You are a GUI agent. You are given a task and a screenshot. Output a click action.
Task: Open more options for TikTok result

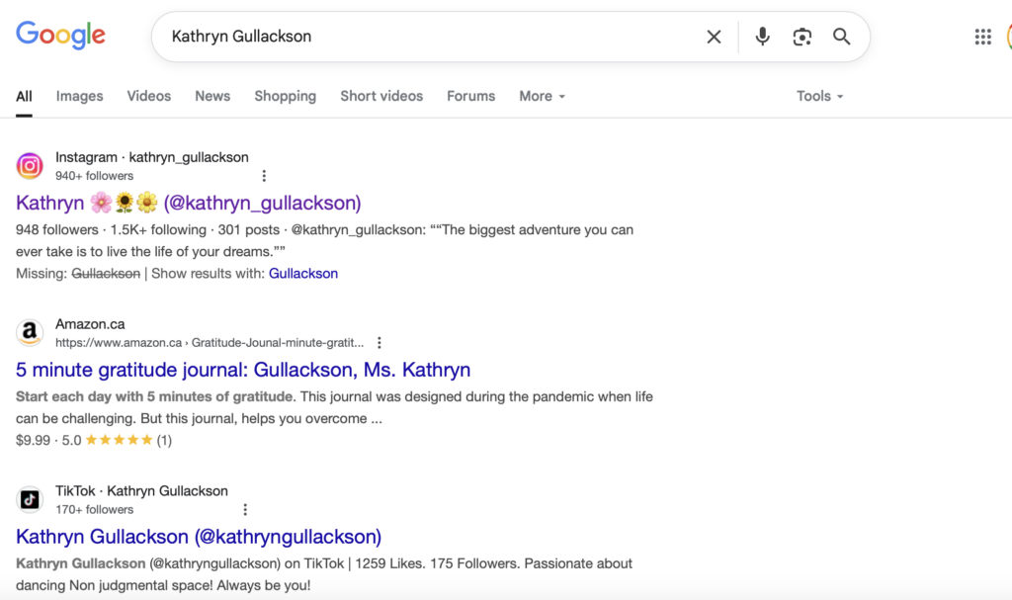[245, 510]
